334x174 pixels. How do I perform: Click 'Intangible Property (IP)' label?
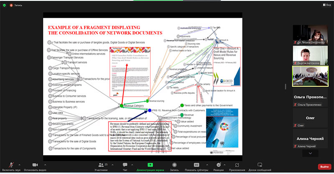(65, 107)
